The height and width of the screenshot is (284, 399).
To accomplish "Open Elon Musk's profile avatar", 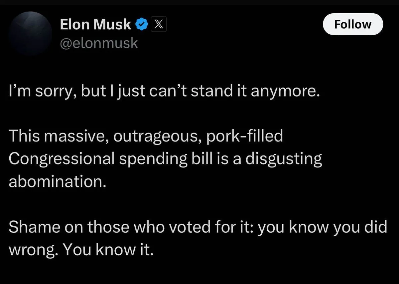I will (x=31, y=33).
